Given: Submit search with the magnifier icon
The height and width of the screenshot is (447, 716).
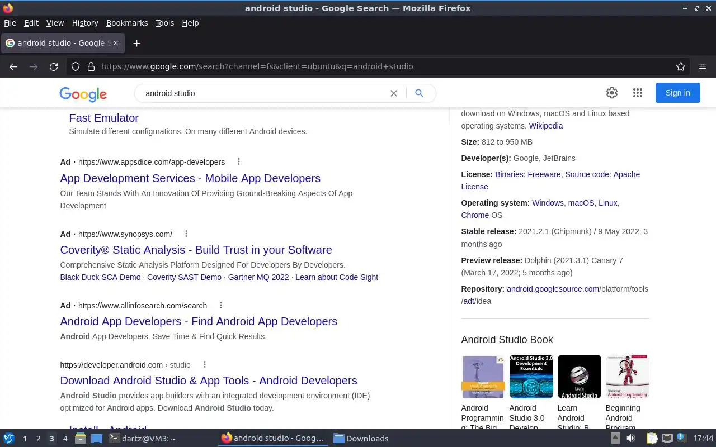Looking at the screenshot, I should [x=419, y=93].
